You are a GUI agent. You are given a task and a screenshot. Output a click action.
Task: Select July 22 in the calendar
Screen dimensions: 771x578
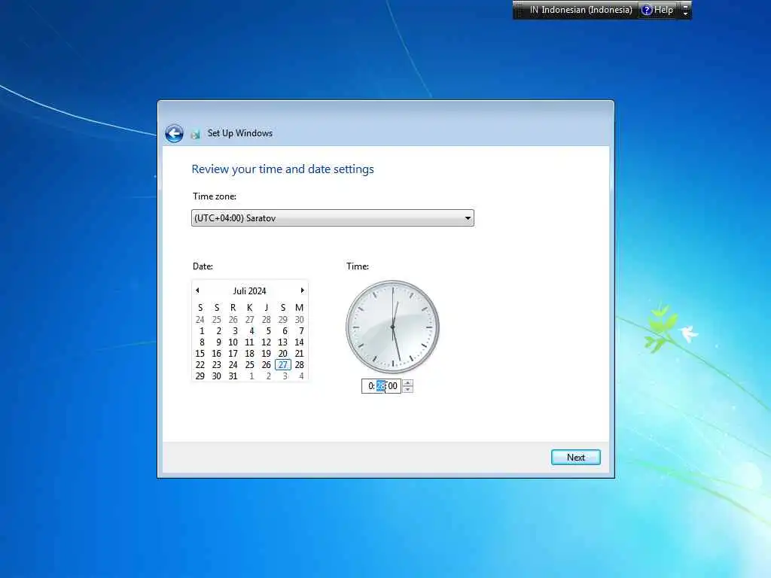[x=200, y=365]
